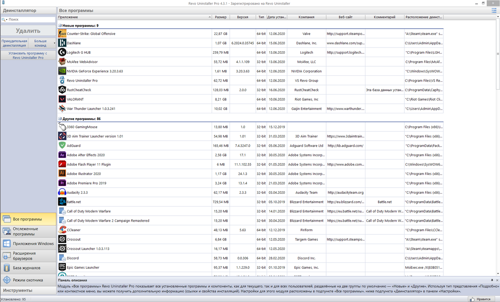This screenshot has height=302, width=500.
Task: Select the 3360 GamingMouse icon
Action: (62, 127)
